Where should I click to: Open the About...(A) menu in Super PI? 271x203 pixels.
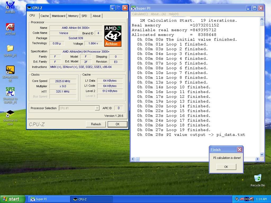158,14
